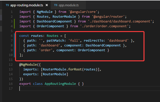Click 'NgModule' in the first import line
The width and height of the screenshot is (160, 102).
click(x=45, y=12)
